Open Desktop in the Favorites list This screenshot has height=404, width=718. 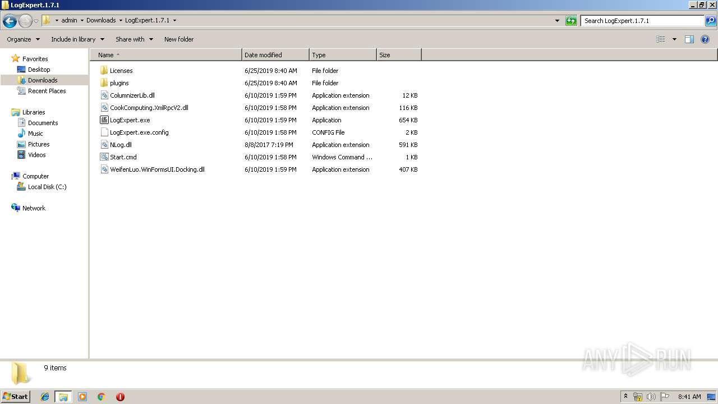[x=39, y=70]
